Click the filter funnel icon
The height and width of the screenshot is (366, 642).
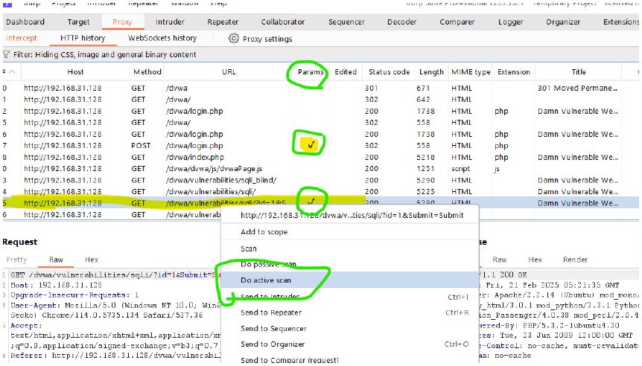click(x=6, y=54)
